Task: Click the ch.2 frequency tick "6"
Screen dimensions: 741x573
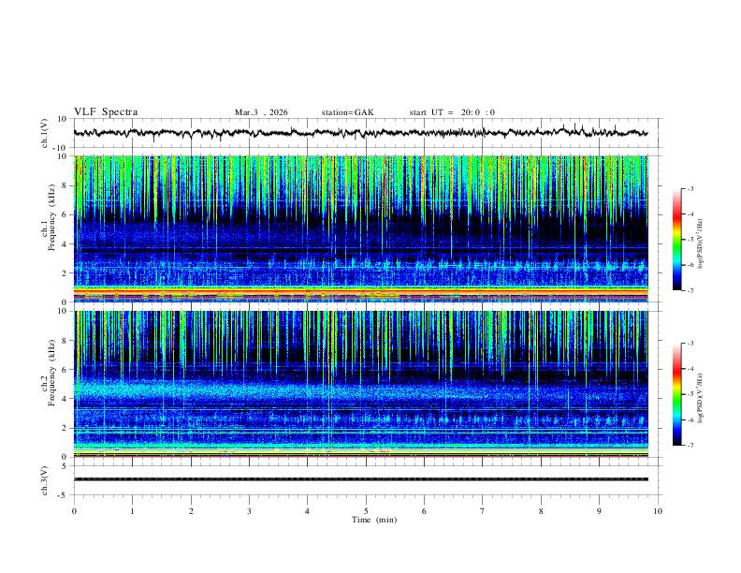Action: click(65, 370)
